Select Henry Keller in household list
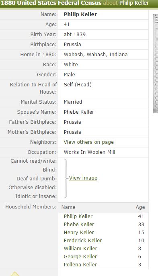This screenshot has width=158, height=276. [x=79, y=232]
